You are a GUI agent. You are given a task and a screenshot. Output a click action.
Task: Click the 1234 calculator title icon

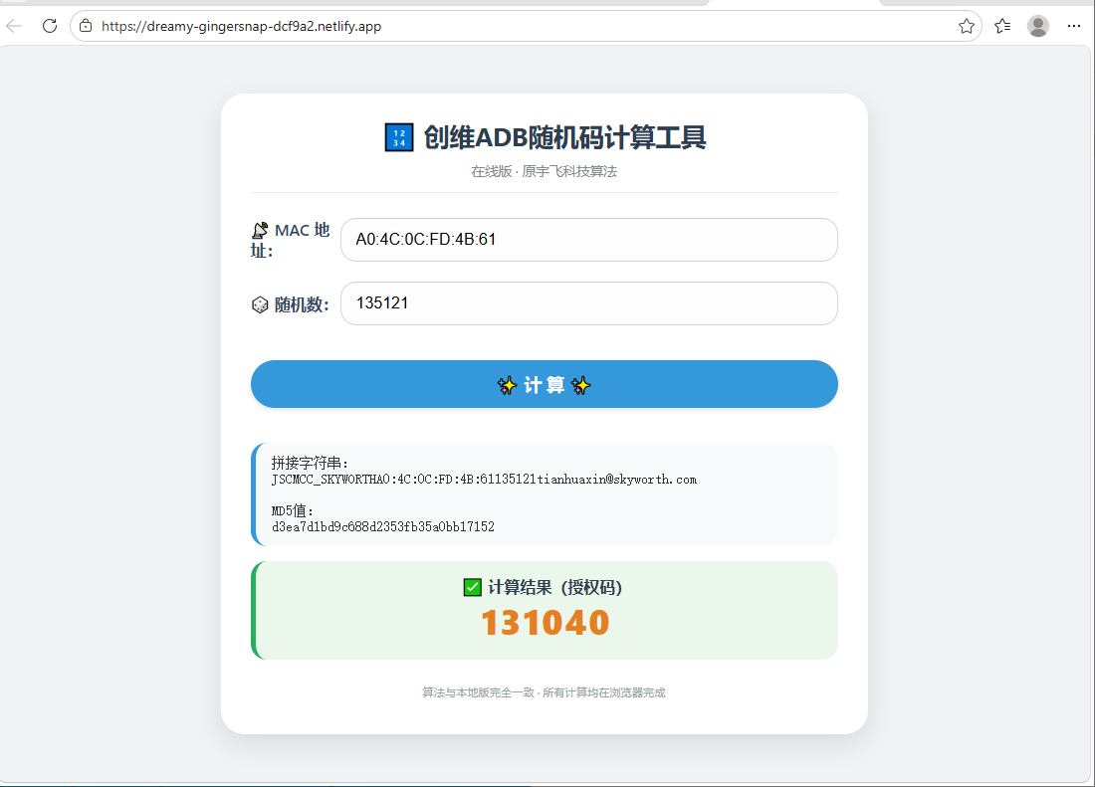tap(399, 137)
